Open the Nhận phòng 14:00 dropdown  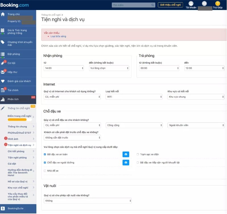(64, 68)
